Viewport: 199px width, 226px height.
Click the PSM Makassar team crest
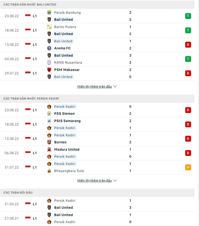[49, 70]
